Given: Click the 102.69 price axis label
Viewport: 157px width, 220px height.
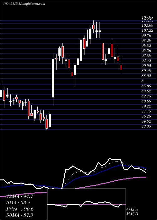Looking at the screenshot, I should 147,25.
